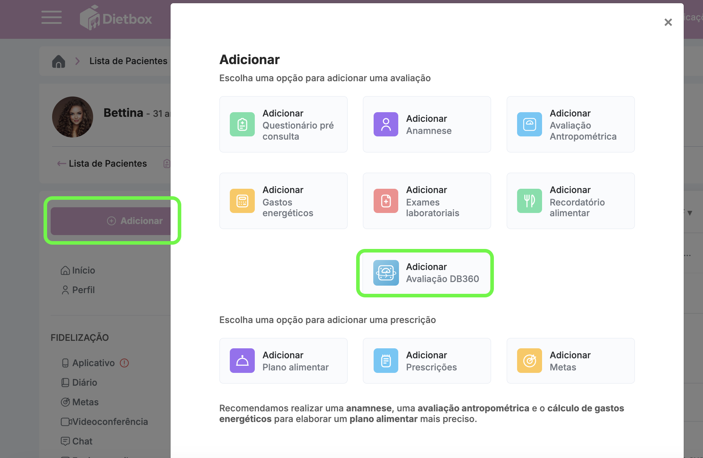Click the yellow Gastos energéticos calculator icon

242,201
